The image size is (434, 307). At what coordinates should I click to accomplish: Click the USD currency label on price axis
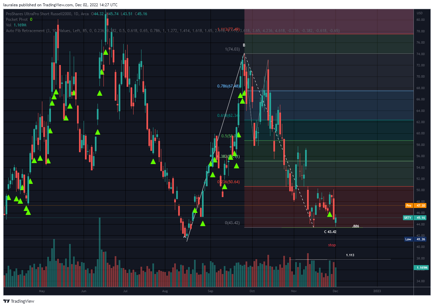420,13
